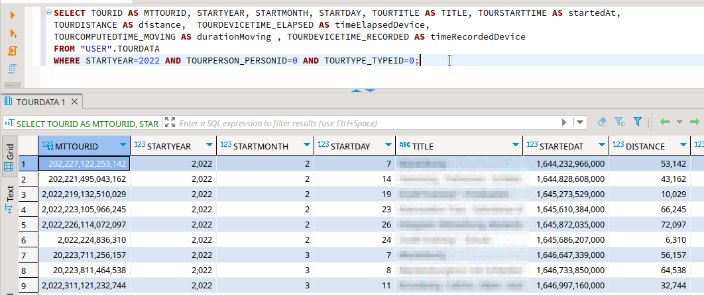Remove all filters with the eraser icon

point(603,122)
